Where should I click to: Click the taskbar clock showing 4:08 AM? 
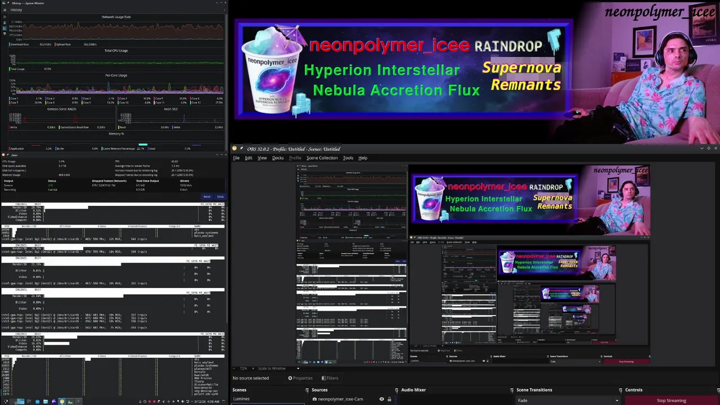pyautogui.click(x=207, y=402)
